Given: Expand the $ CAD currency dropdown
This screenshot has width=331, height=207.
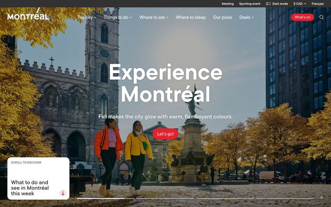Looking at the screenshot, I should [x=299, y=4].
